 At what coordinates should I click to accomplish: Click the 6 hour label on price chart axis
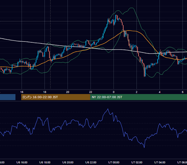point(183,92)
